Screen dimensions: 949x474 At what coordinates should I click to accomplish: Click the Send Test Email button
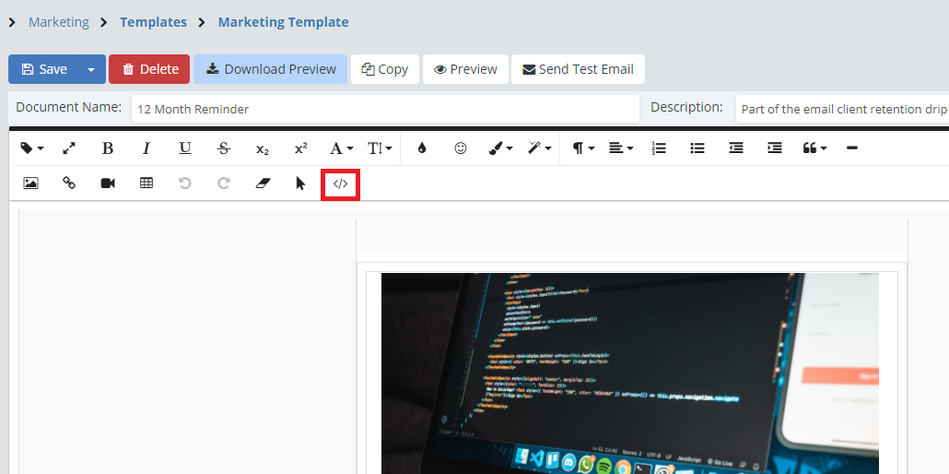[x=578, y=69]
